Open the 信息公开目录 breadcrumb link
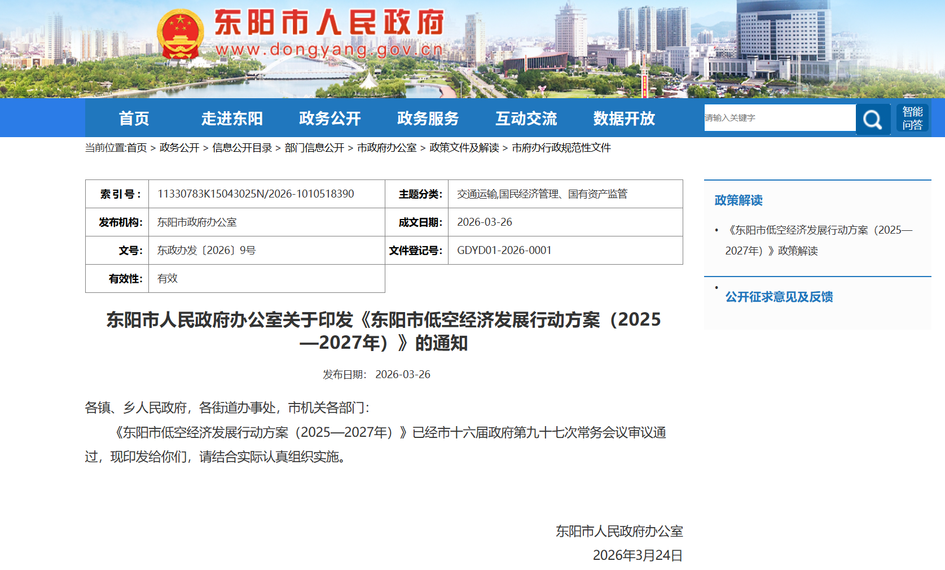 pos(243,148)
